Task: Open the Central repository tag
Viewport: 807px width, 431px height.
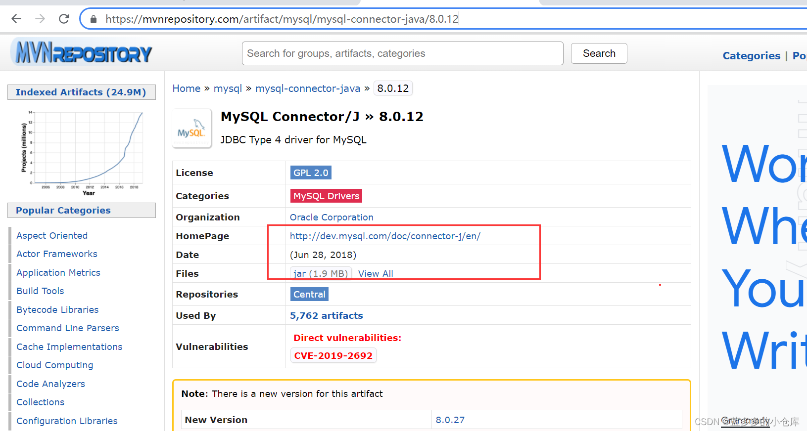Action: (309, 294)
